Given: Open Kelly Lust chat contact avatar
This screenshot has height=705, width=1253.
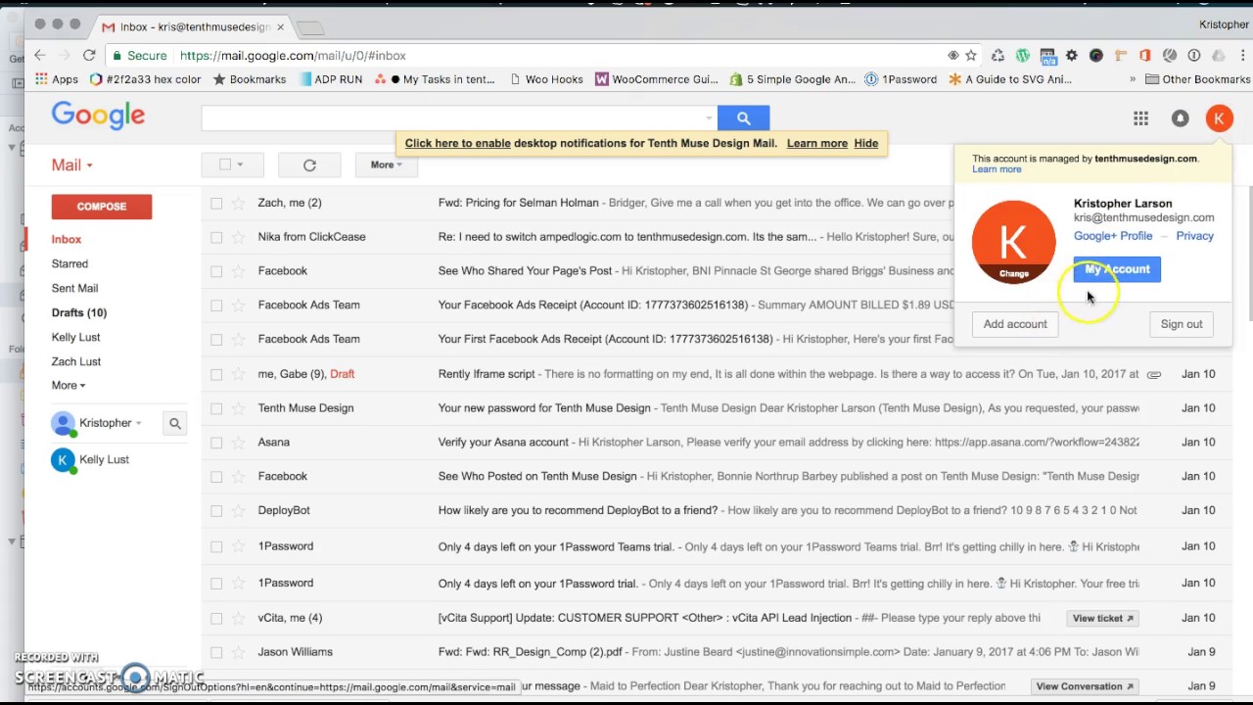Looking at the screenshot, I should point(64,460).
